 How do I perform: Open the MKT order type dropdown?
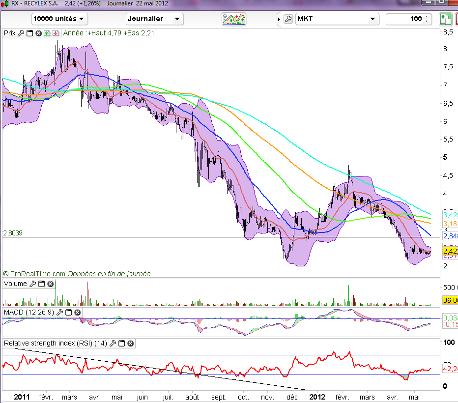point(337,19)
